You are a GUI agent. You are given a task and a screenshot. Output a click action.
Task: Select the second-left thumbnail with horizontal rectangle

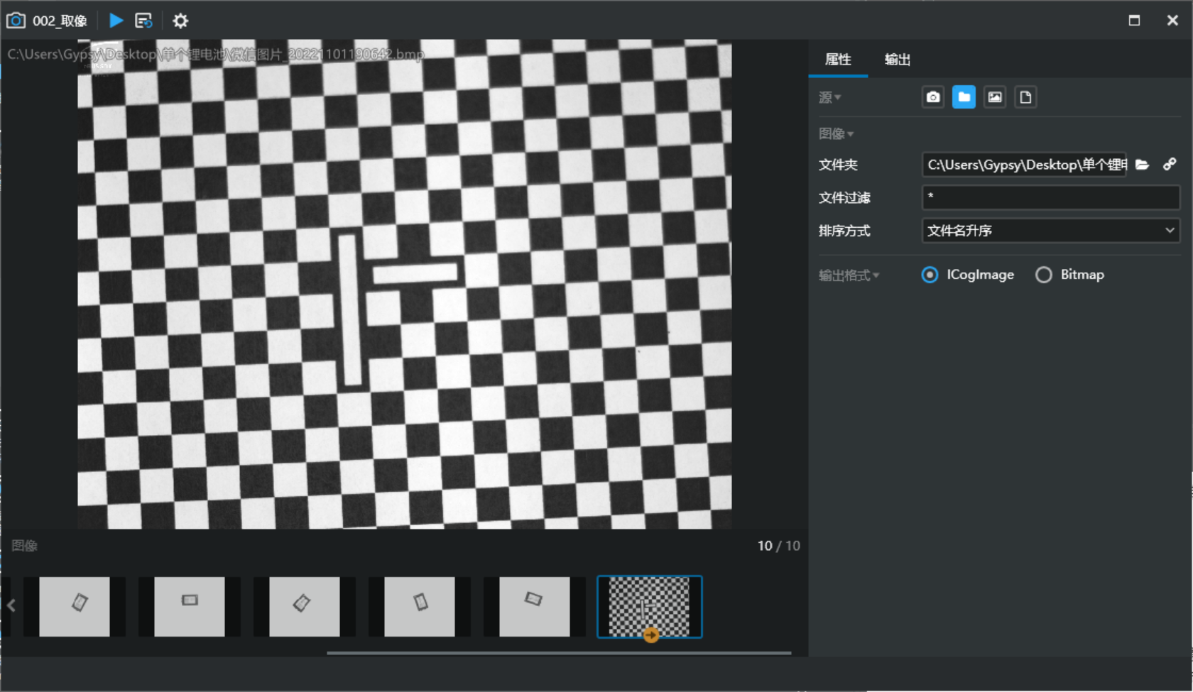point(190,607)
